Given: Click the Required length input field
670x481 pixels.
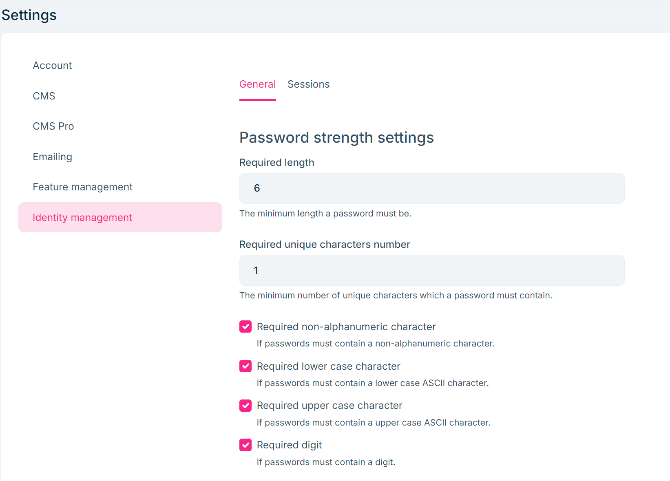Looking at the screenshot, I should tap(431, 188).
